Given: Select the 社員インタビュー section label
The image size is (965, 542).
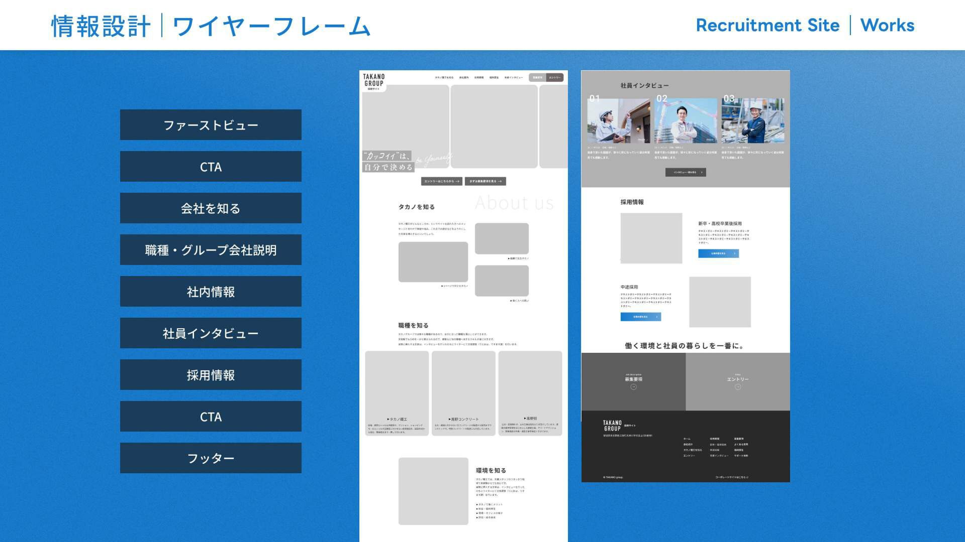Looking at the screenshot, I should [211, 333].
